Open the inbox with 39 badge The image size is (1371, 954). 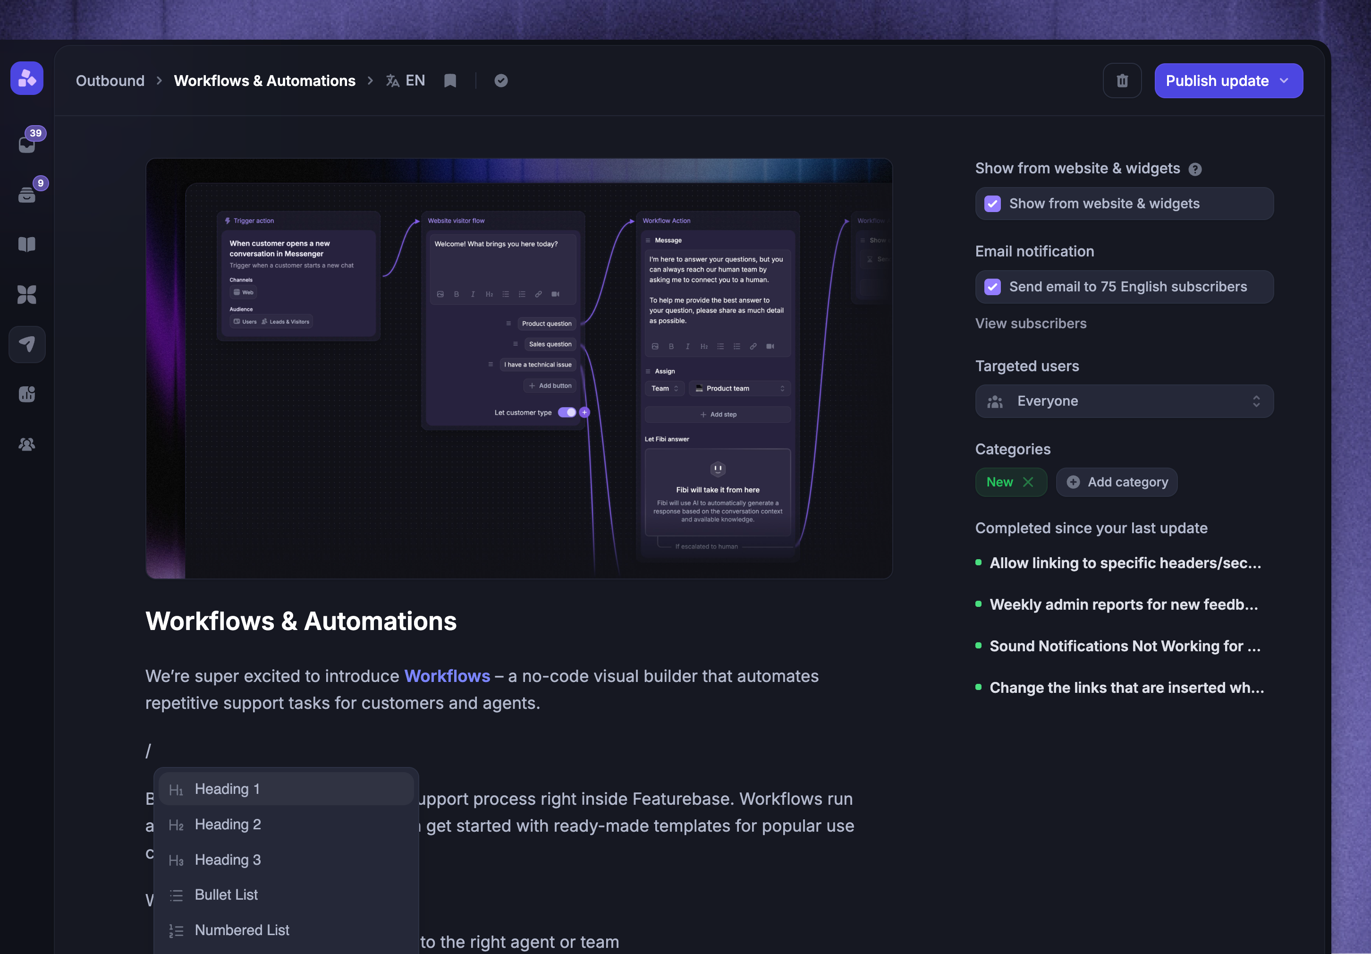(x=27, y=144)
